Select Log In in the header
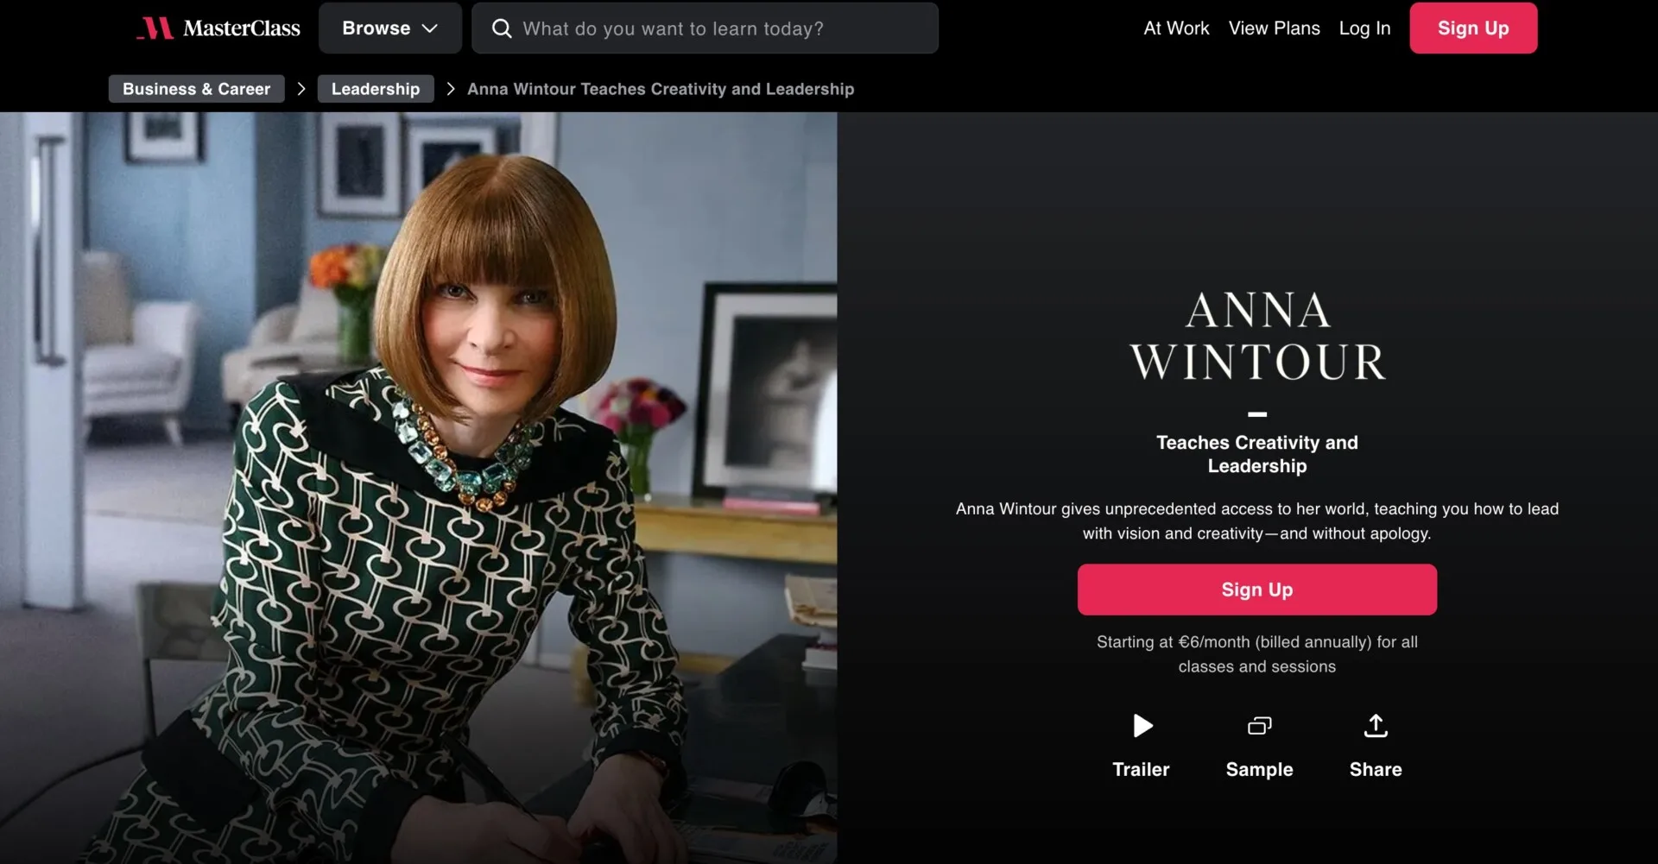Viewport: 1658px width, 864px height. click(1364, 28)
